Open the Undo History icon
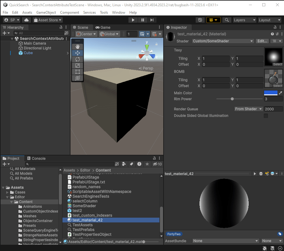Viewport: 284px width, 251px height. pyautogui.click(x=200, y=20)
